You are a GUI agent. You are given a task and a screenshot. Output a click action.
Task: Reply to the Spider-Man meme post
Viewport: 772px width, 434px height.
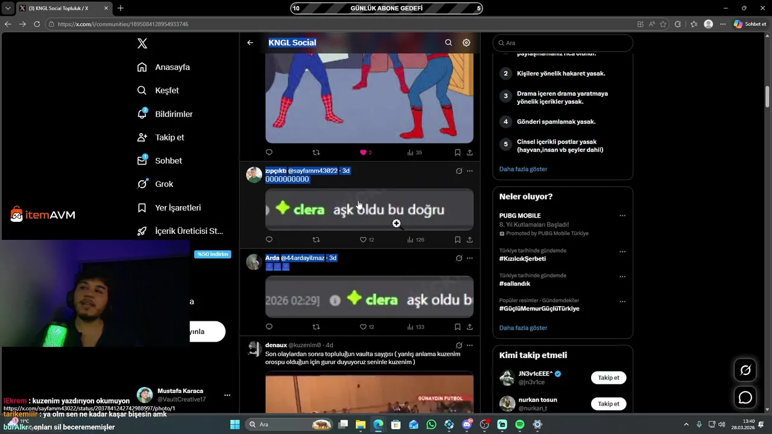pos(269,153)
